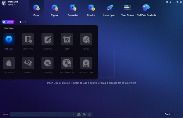Open DVDFab Products page
The width and height of the screenshot is (183, 118).
click(146, 10)
